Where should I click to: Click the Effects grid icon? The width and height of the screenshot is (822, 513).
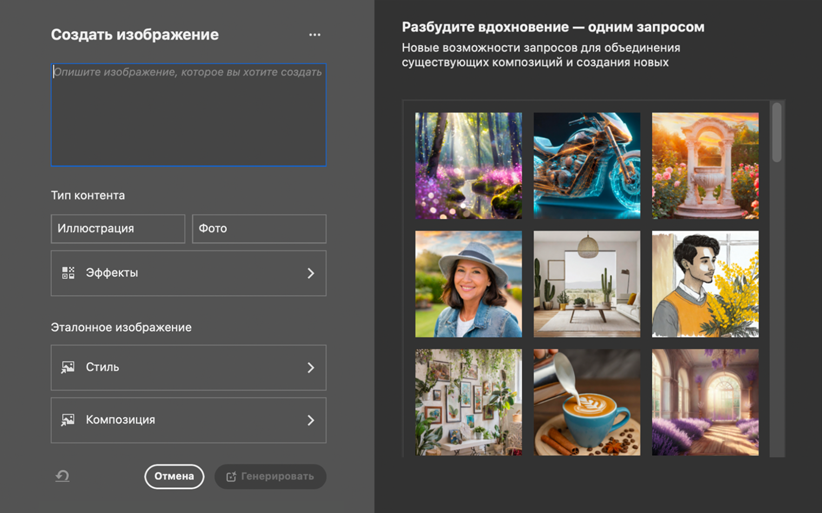click(x=68, y=273)
